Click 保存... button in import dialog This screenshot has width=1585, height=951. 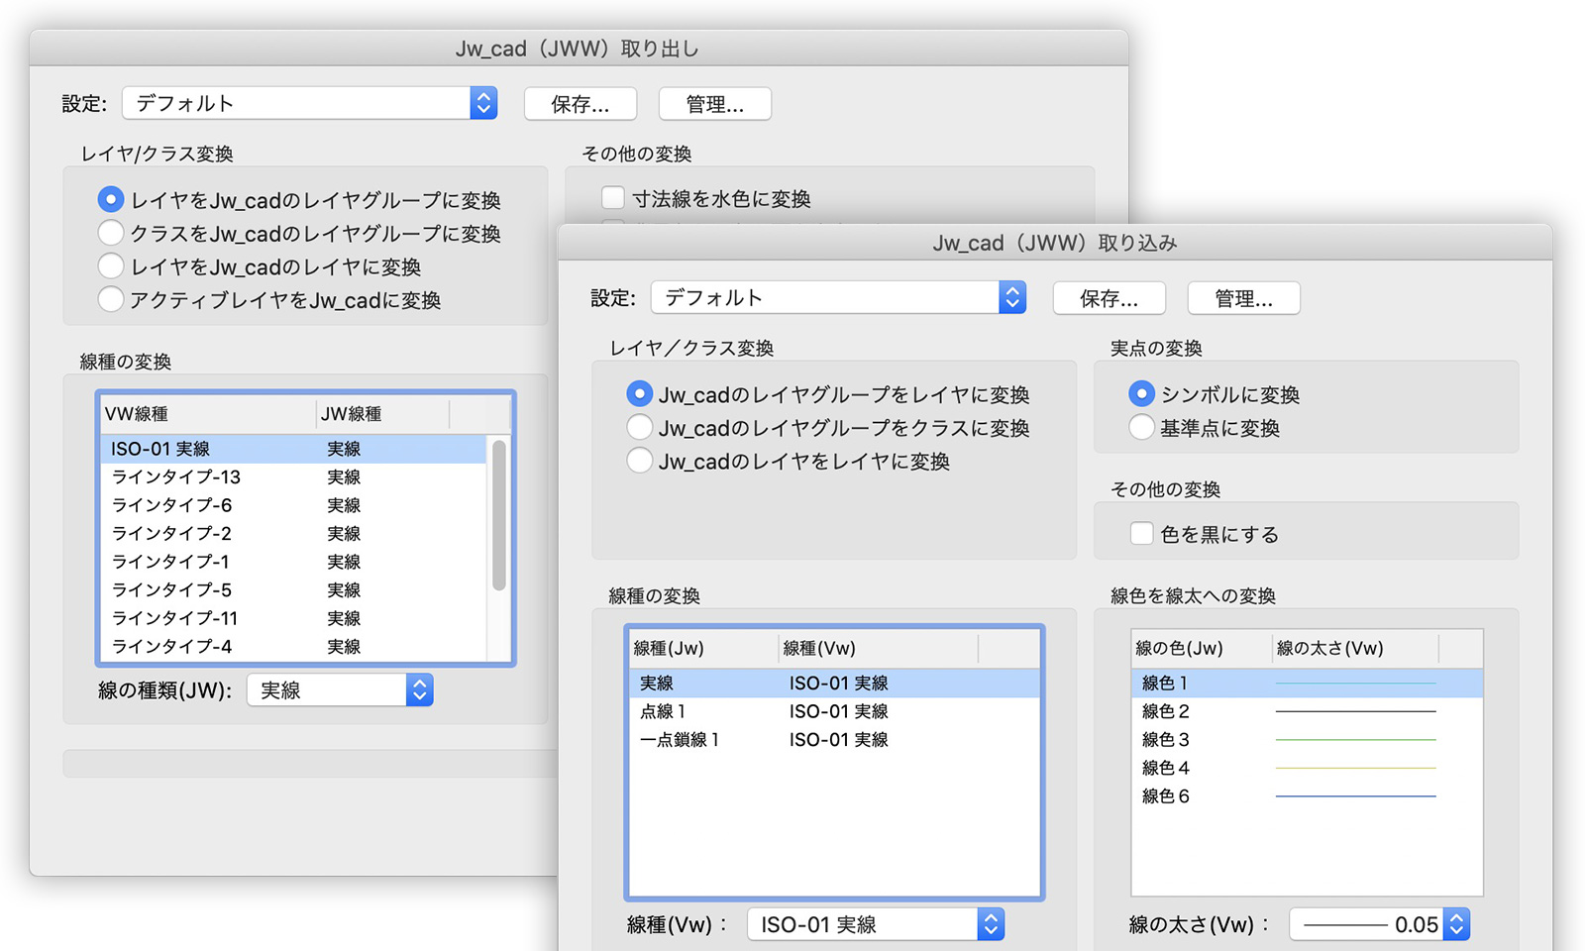1109,298
